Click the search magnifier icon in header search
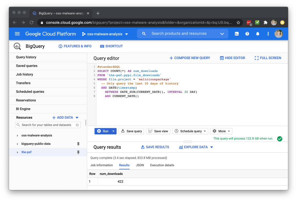The width and height of the screenshot is (297, 201). point(144,34)
